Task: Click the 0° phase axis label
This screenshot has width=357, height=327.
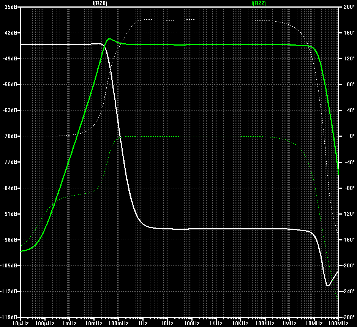Action: (x=352, y=136)
